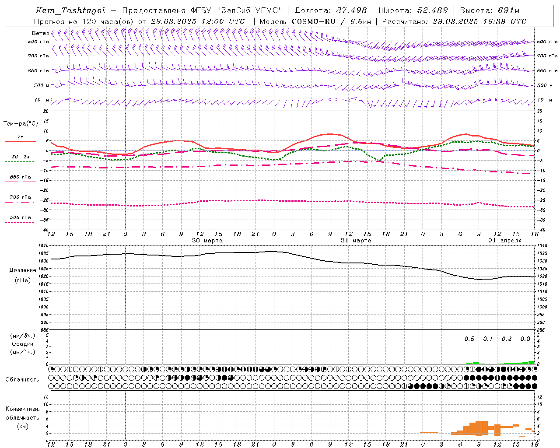Click the 30 марта date label
The image size is (560, 448).
[207, 241]
